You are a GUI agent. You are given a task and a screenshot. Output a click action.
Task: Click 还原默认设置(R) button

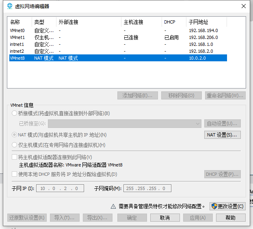tap(27, 218)
